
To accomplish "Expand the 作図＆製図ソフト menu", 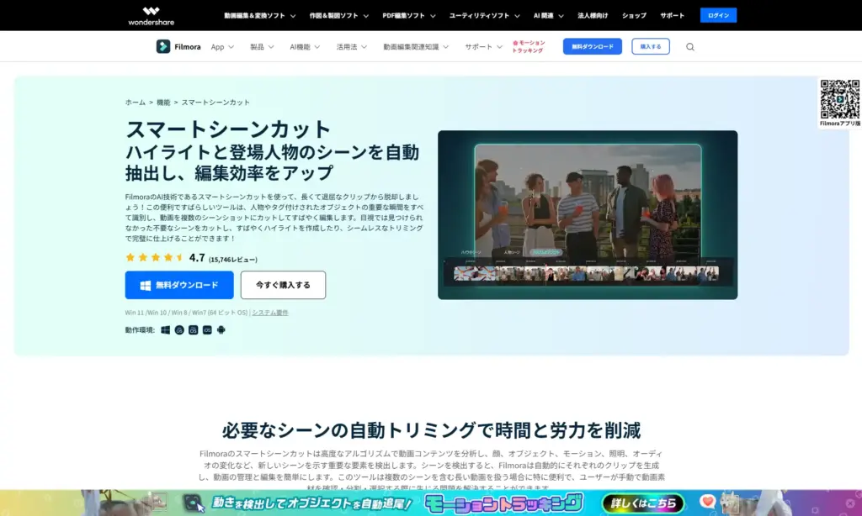I will pos(339,16).
